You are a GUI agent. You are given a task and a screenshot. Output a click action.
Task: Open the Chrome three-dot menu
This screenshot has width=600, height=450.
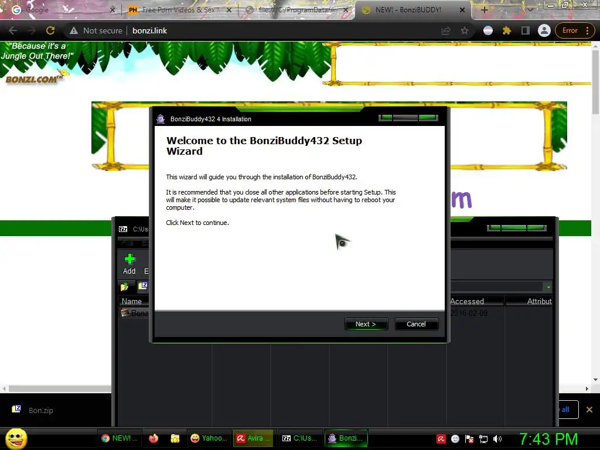(587, 30)
